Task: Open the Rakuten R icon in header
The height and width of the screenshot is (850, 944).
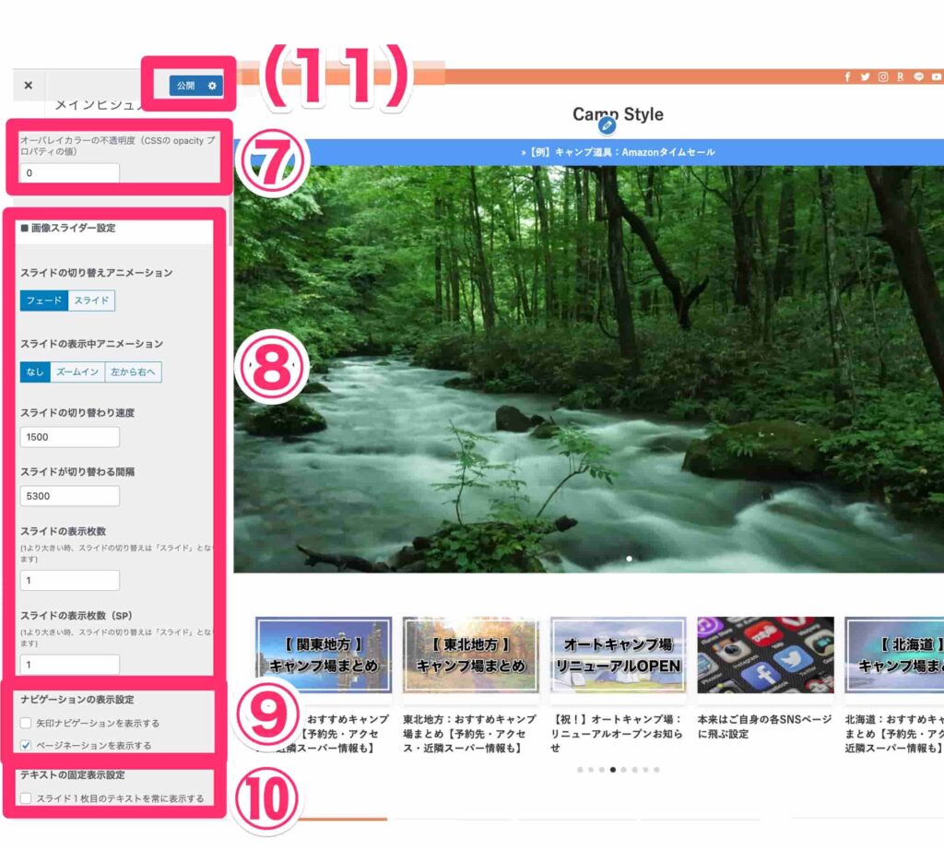Action: tap(900, 77)
